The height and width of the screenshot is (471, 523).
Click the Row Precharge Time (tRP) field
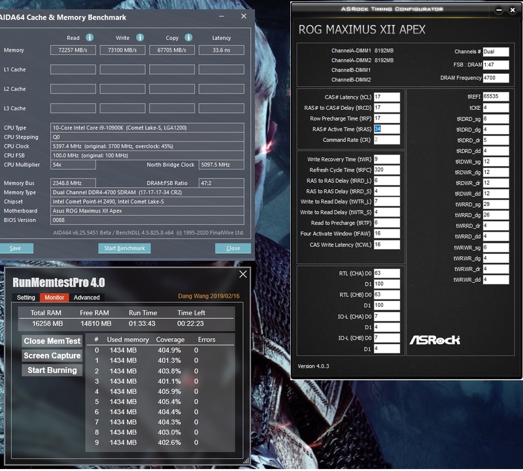coord(386,118)
